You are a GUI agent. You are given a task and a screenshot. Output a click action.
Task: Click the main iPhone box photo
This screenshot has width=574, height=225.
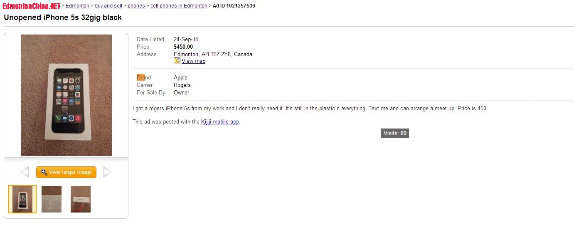pyautogui.click(x=66, y=95)
